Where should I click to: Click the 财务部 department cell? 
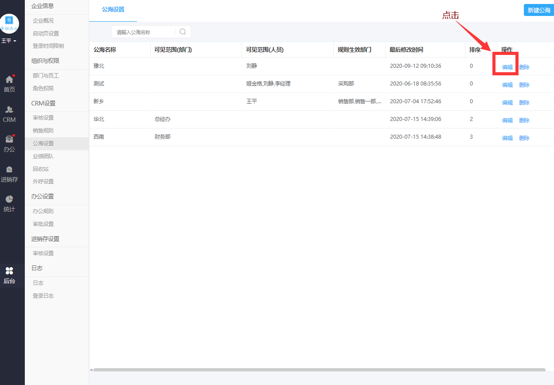click(x=163, y=137)
